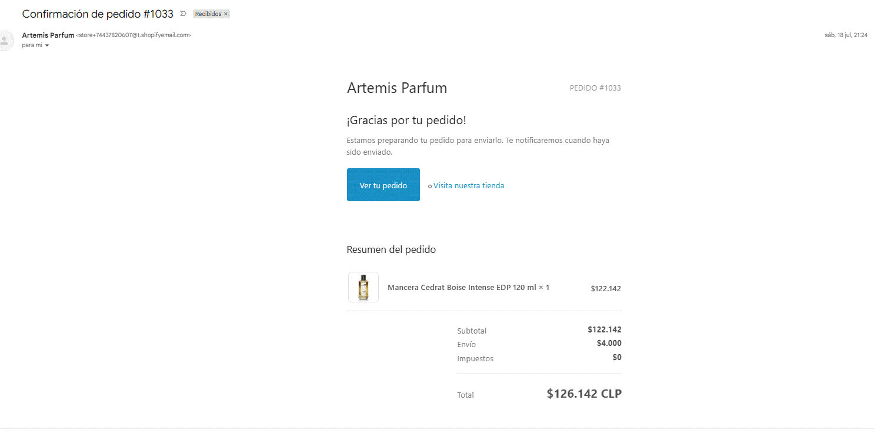Screen dimensions: 874x433
Task: Click the 'PEDIDO #1033' order number text
Action: tap(595, 88)
